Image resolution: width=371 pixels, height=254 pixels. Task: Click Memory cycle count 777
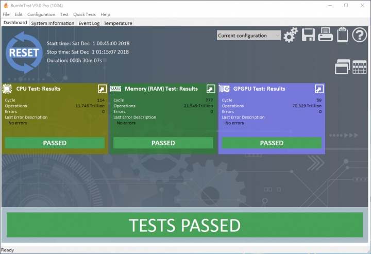pos(209,100)
